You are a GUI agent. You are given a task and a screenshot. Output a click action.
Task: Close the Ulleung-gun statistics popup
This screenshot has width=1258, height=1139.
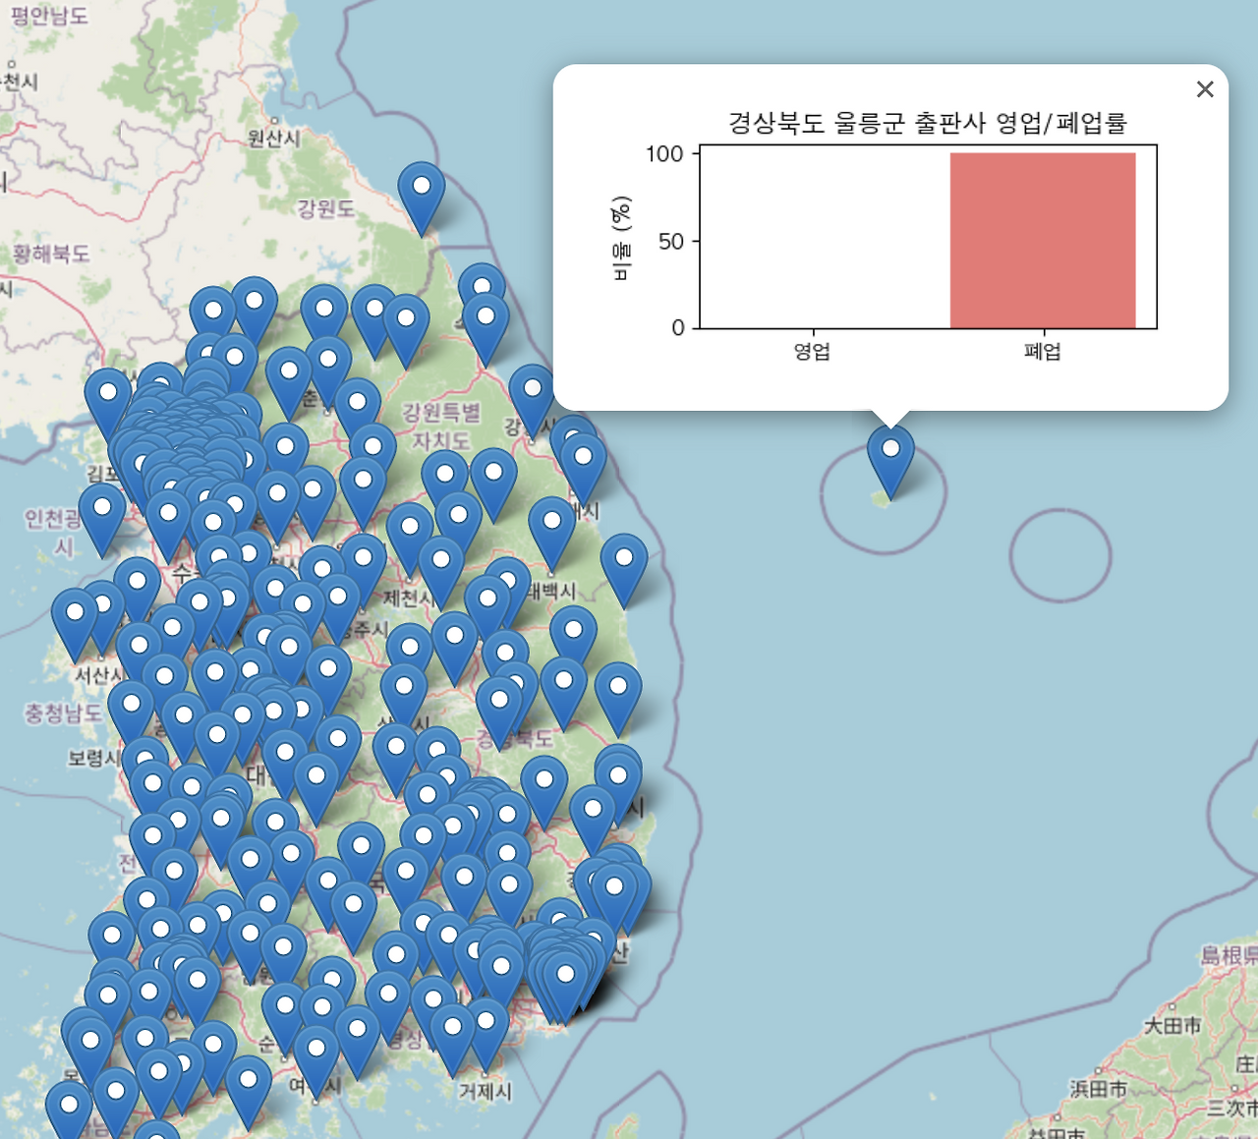1205,89
